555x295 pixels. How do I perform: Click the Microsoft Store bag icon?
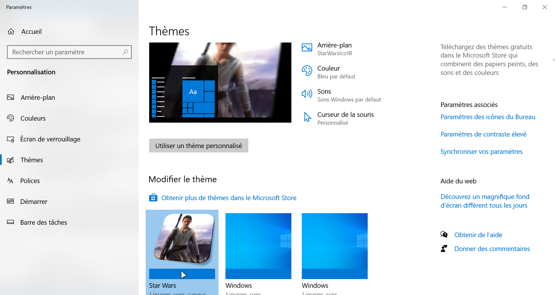(x=153, y=198)
